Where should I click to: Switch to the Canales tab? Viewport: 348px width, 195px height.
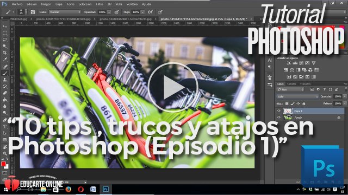click(291, 84)
